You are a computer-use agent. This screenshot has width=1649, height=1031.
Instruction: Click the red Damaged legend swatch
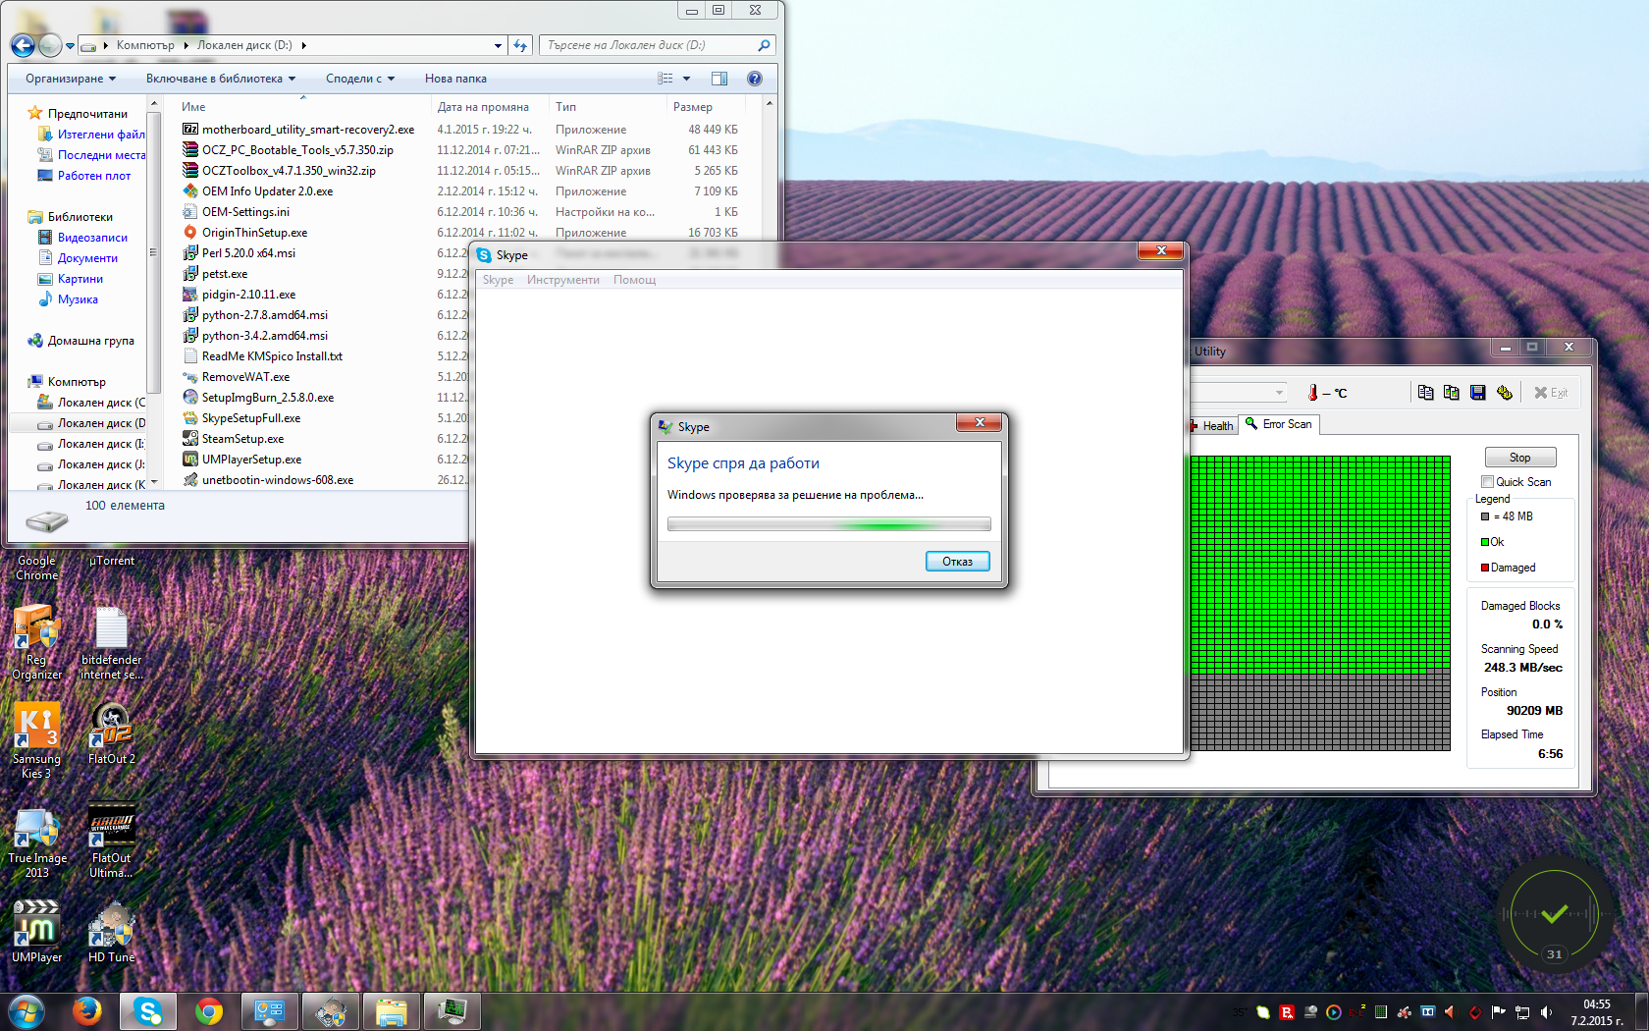[1486, 568]
